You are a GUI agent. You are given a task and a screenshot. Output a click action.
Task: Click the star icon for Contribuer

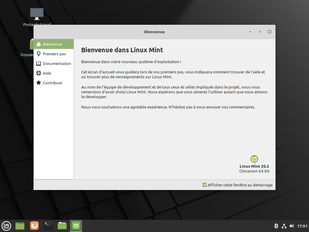(x=39, y=83)
